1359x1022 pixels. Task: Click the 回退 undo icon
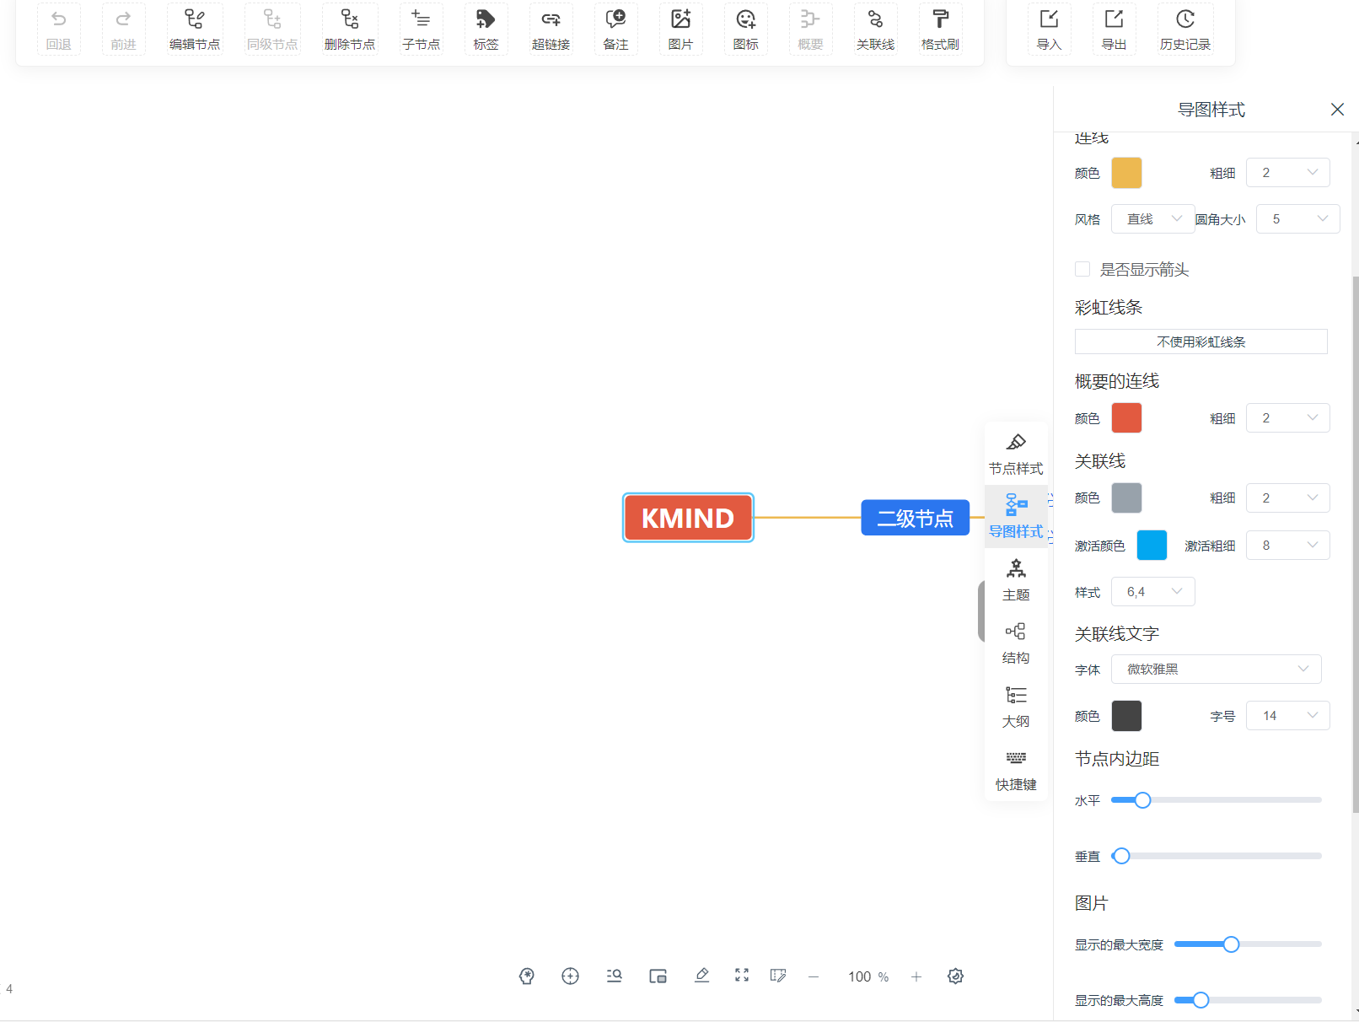tap(58, 19)
